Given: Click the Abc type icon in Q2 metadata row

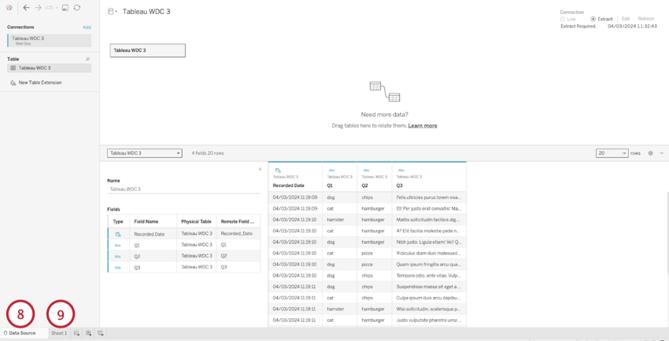Looking at the screenshot, I should click(118, 256).
